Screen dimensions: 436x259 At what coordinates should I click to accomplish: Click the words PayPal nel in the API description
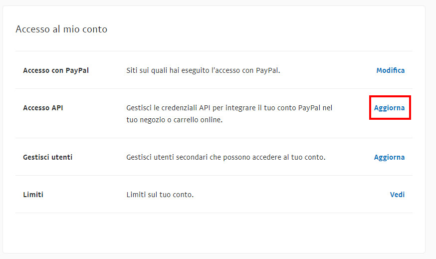click(x=315, y=108)
